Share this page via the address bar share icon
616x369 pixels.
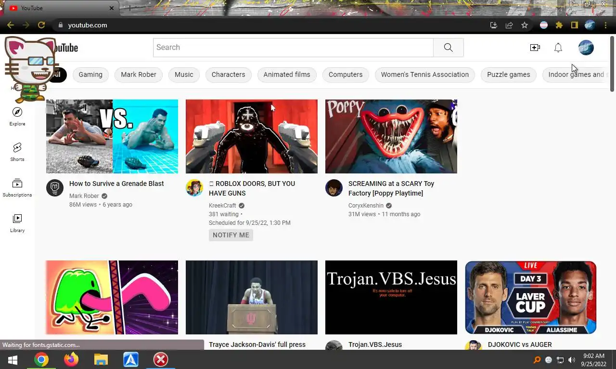[x=509, y=25]
